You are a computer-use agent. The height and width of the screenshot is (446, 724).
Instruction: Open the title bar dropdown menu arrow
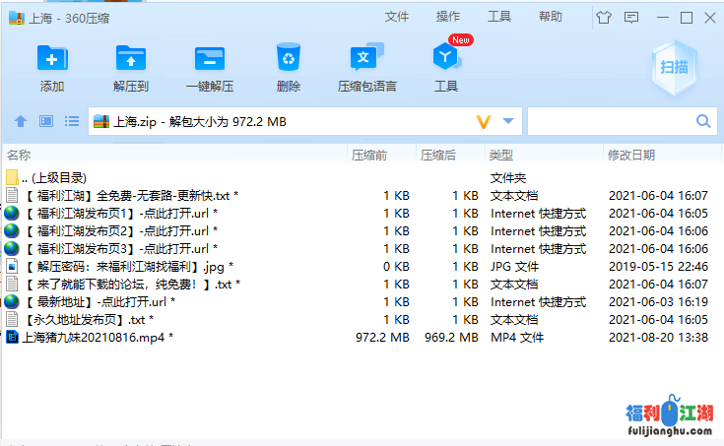point(632,17)
